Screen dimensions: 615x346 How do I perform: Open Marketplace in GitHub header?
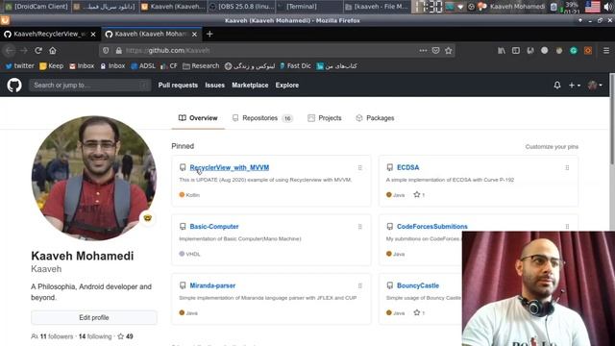click(250, 86)
